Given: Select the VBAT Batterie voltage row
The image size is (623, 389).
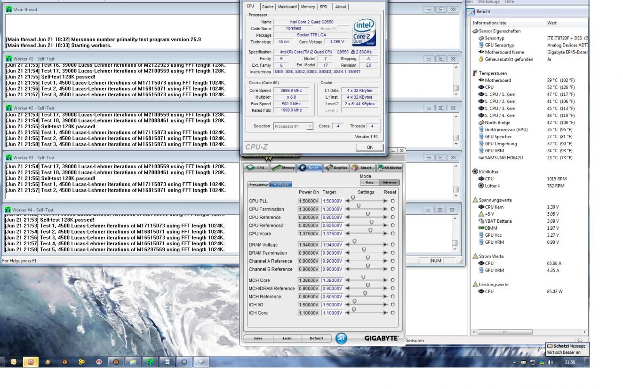Looking at the screenshot, I should click(530, 221).
